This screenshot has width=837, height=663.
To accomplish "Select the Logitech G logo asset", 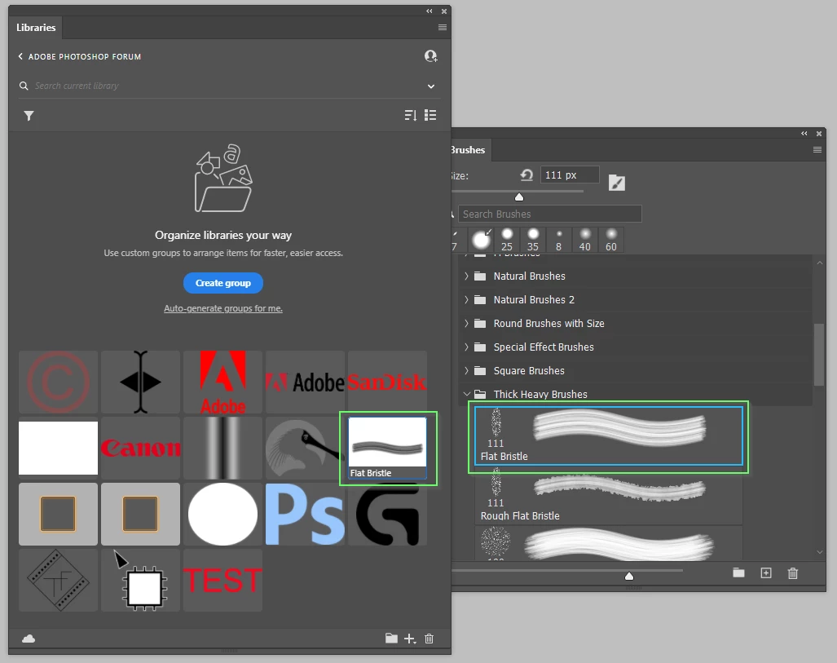I will click(x=388, y=514).
